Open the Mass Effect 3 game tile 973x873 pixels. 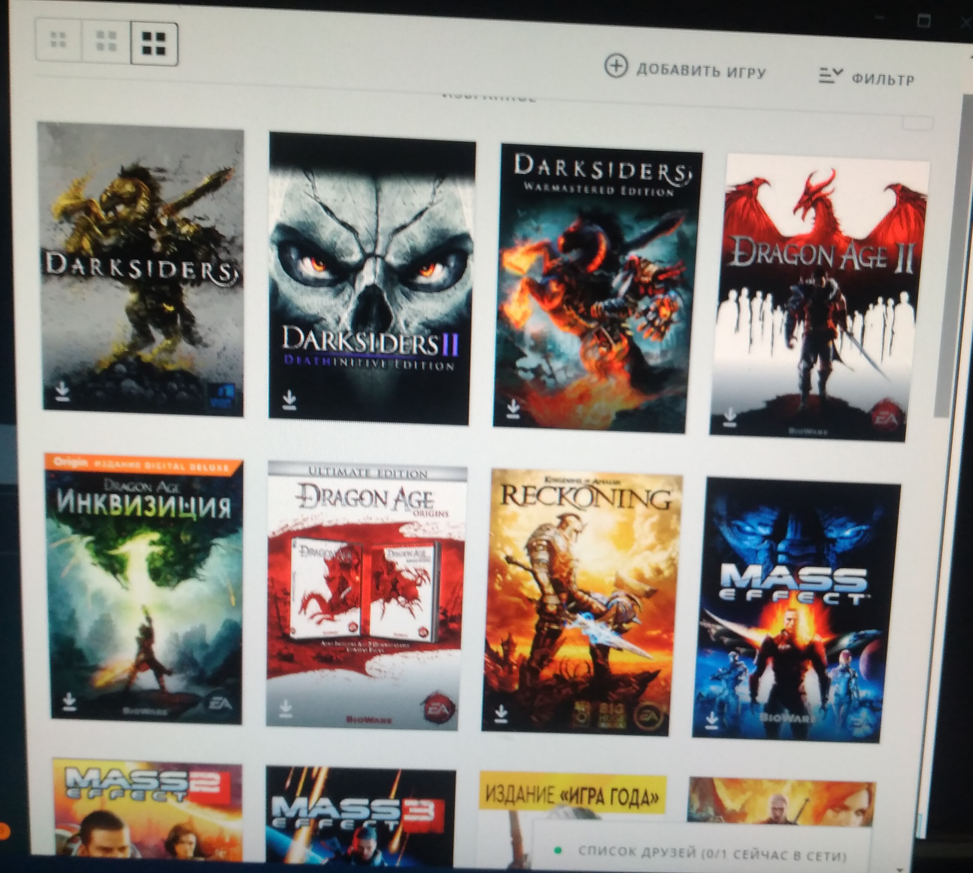coord(361,817)
